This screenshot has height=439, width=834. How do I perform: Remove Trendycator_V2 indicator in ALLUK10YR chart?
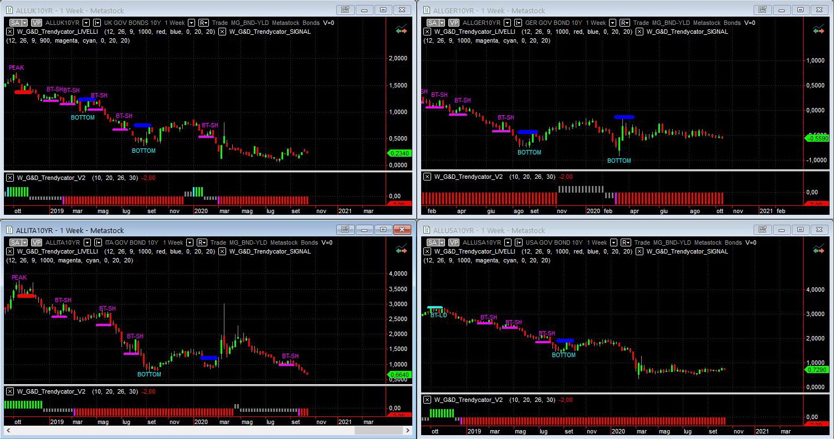pos(10,178)
